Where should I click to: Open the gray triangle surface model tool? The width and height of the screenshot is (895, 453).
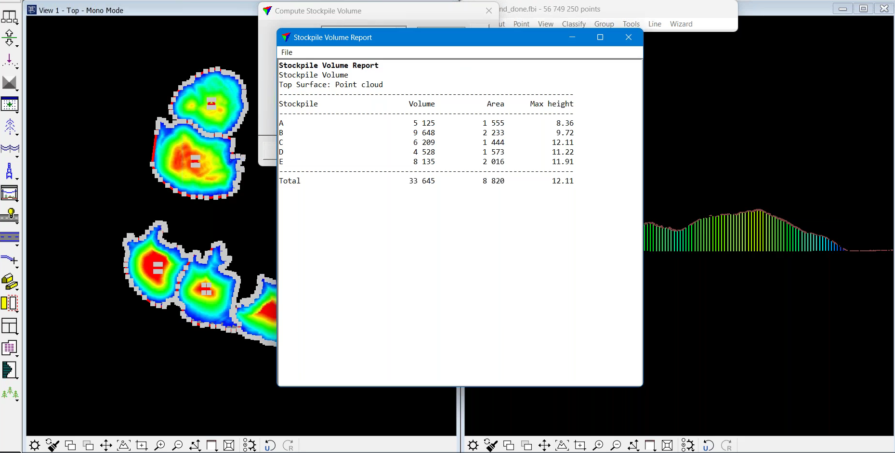(10, 83)
